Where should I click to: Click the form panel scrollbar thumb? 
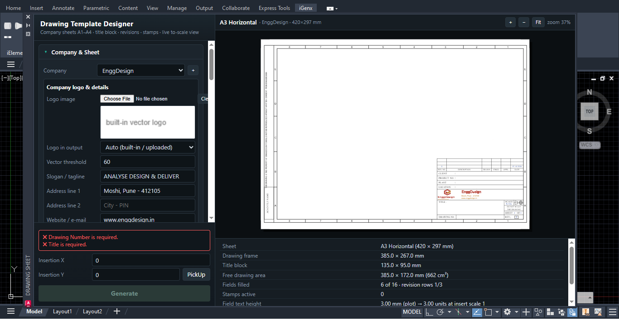pyautogui.click(x=212, y=64)
